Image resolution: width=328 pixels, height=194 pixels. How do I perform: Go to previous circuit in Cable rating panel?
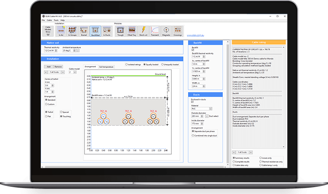click(x=234, y=152)
